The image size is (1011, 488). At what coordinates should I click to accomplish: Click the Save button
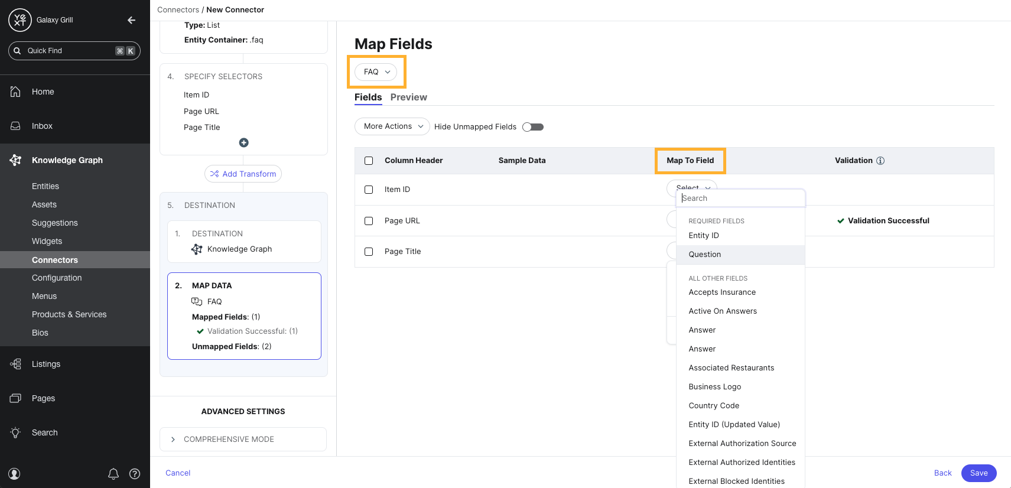click(x=979, y=473)
